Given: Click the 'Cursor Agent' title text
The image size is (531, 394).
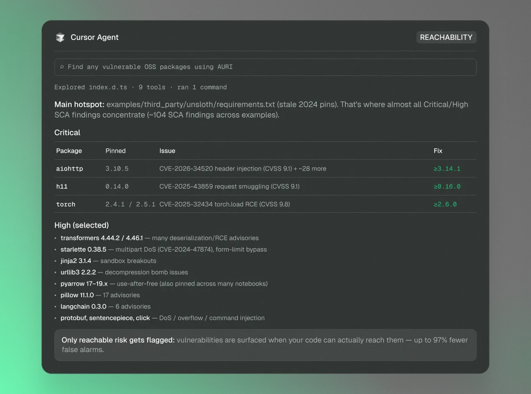Looking at the screenshot, I should [95, 37].
